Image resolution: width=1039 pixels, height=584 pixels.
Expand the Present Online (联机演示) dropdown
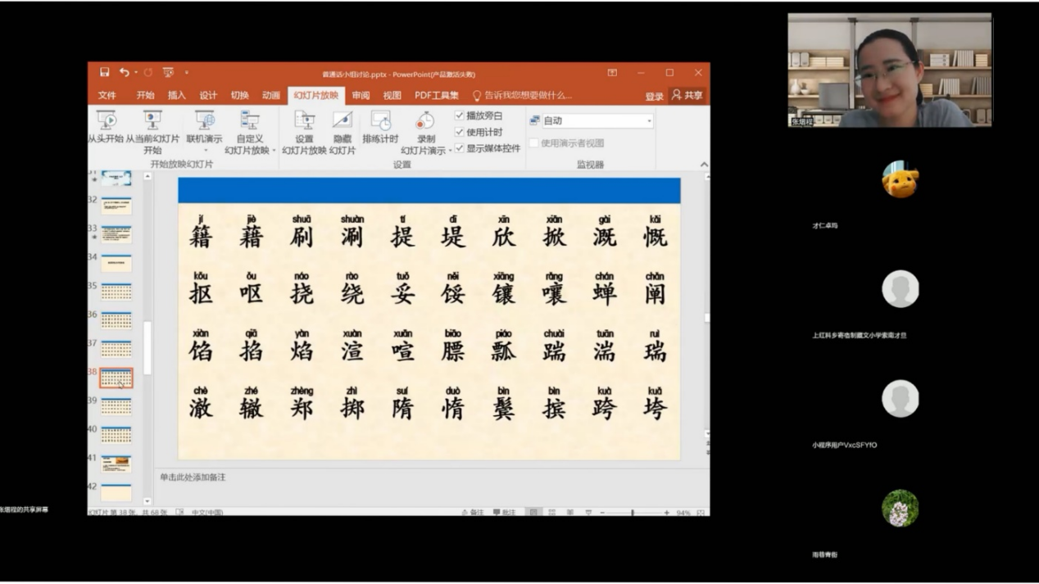pyautogui.click(x=204, y=150)
